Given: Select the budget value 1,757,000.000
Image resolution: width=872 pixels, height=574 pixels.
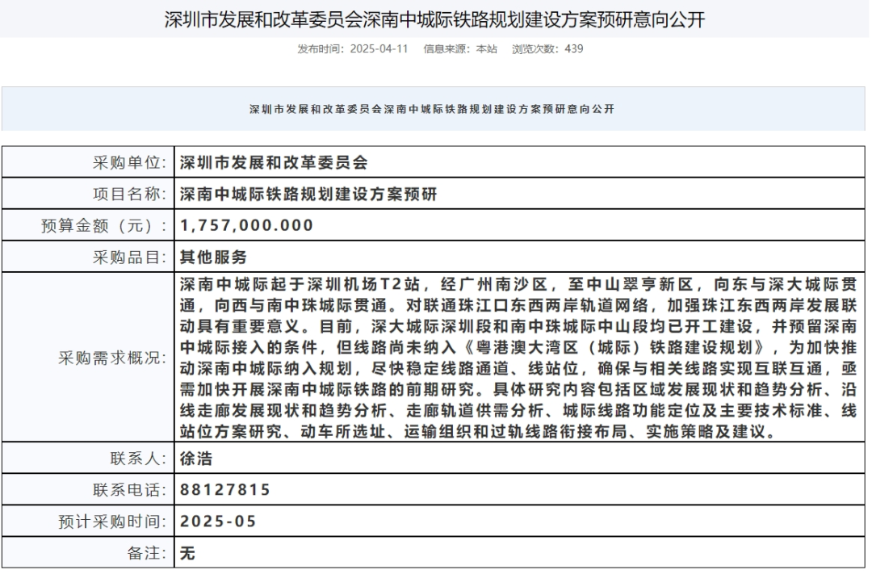Looking at the screenshot, I should [246, 225].
